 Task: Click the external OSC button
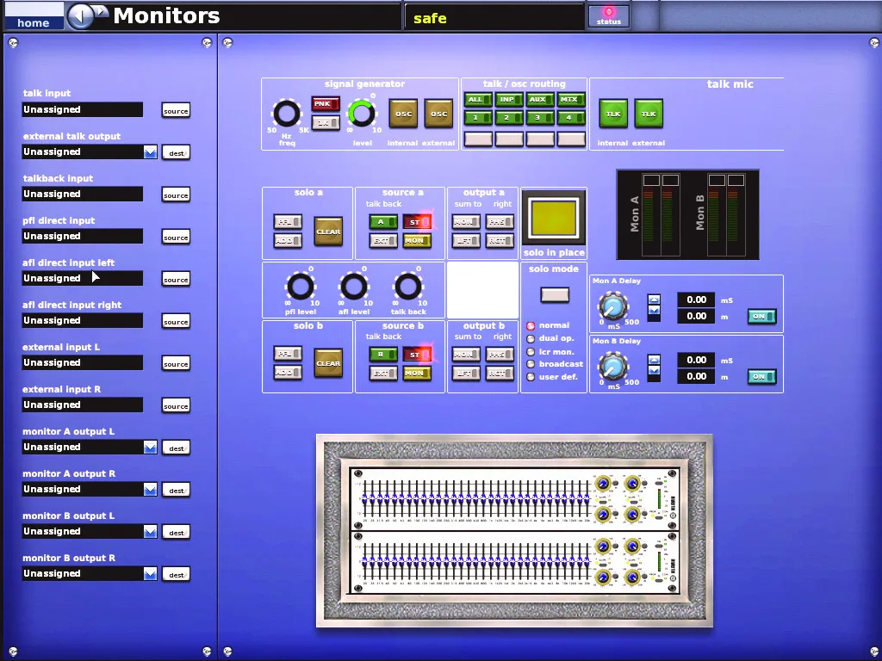pyautogui.click(x=438, y=114)
